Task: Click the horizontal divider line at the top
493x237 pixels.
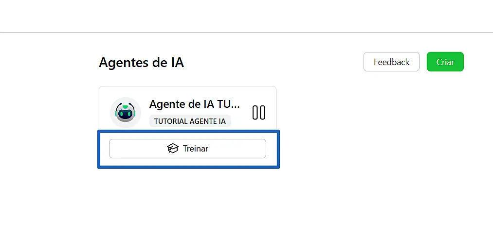Action: click(246, 33)
